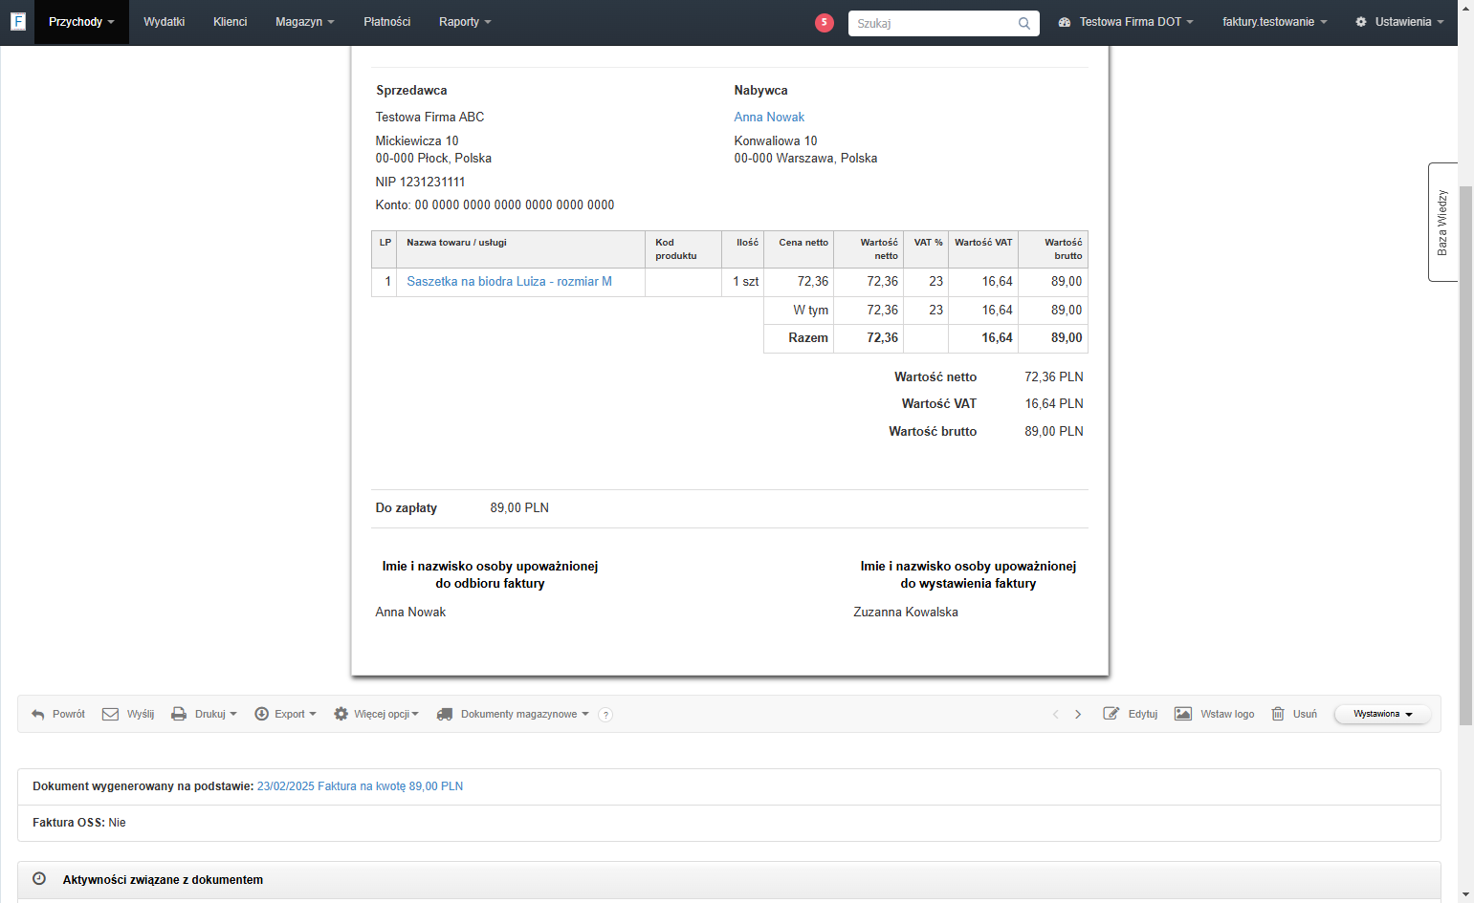Open the Anna Nowak buyer link

pyautogui.click(x=769, y=117)
